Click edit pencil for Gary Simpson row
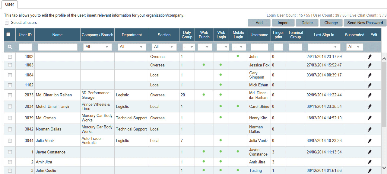The height and width of the screenshot is (174, 387). click(x=370, y=75)
